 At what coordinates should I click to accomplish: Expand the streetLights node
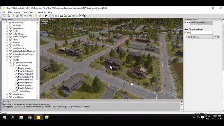tap(7, 94)
